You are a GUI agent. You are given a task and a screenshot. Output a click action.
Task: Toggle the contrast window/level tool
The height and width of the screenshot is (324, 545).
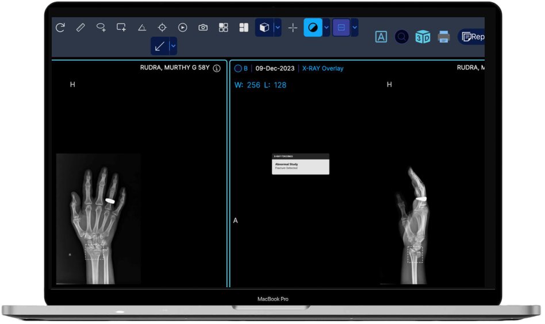(x=313, y=28)
